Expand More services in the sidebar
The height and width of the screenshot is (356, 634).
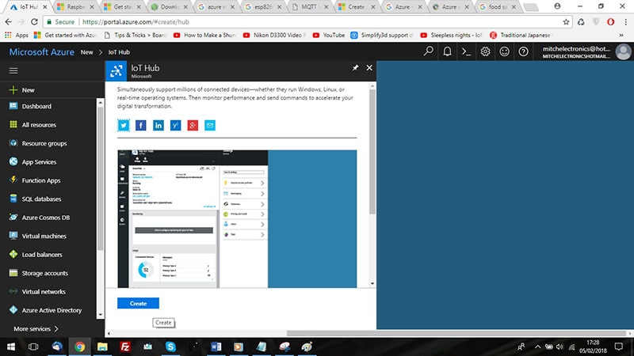pyautogui.click(x=36, y=328)
